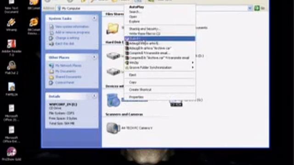Select the A4 TECH PC Camera icon
This screenshot has height=165, width=294.
click(x=113, y=128)
